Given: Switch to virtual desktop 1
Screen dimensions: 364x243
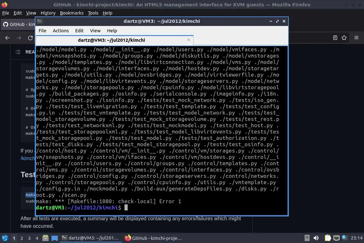Looking at the screenshot, I should coord(14,238).
